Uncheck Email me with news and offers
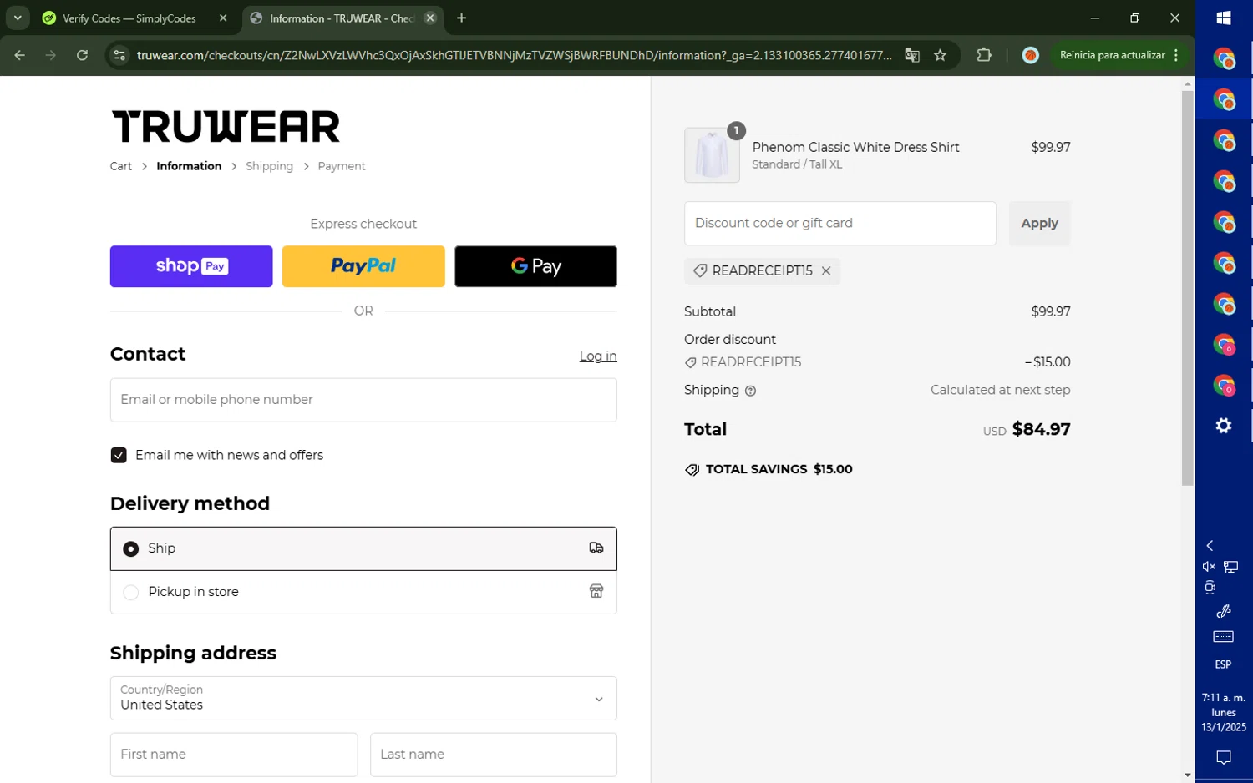Image resolution: width=1253 pixels, height=783 pixels. (x=119, y=455)
